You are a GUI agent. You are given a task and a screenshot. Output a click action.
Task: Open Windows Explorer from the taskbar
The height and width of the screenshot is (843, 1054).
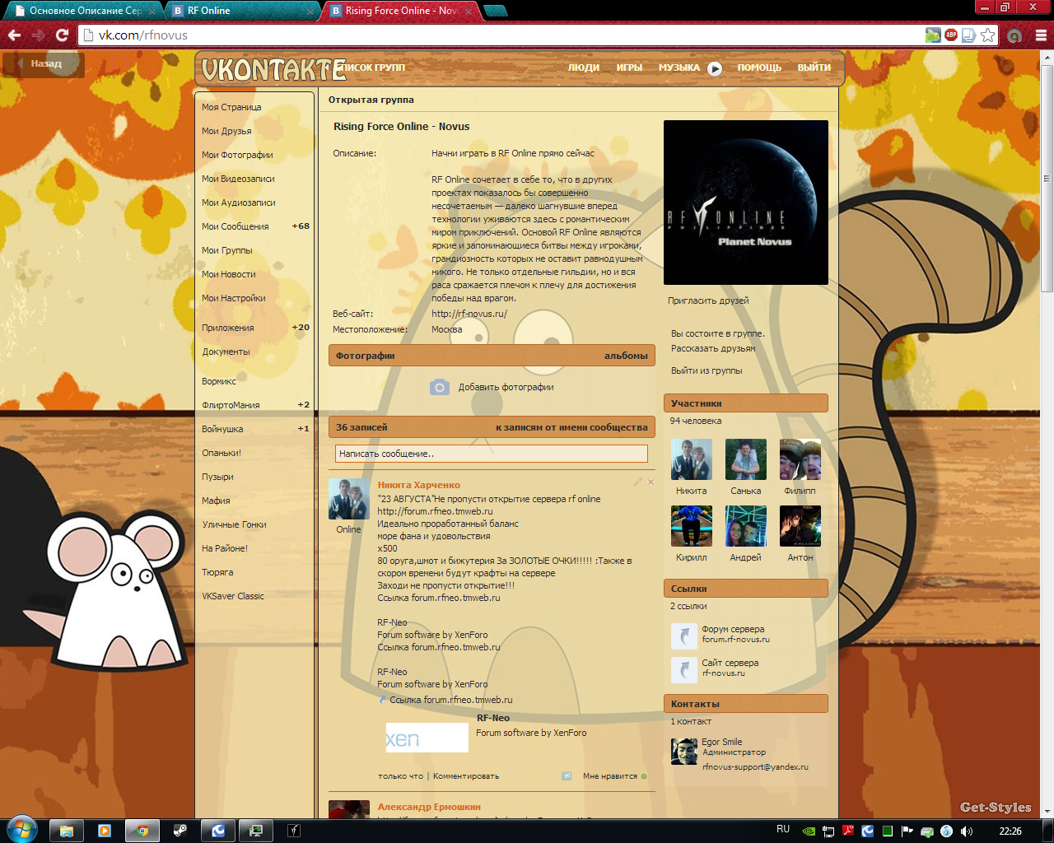pos(67,831)
